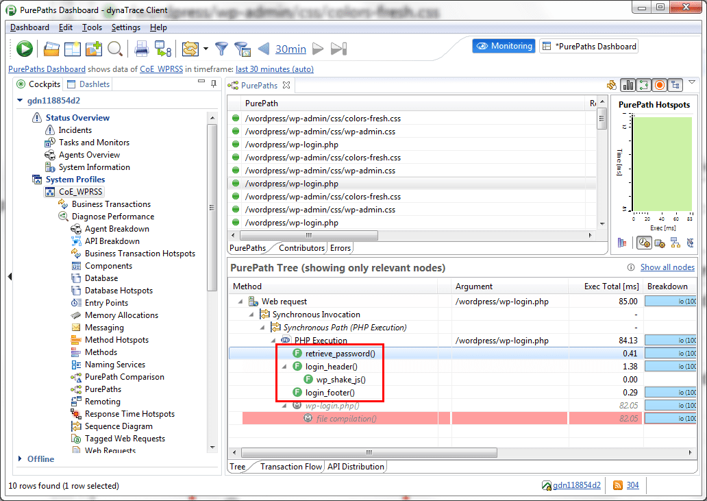Screen dimensions: 707x501
Task: Select the Cockpits tab
Action: (38, 84)
